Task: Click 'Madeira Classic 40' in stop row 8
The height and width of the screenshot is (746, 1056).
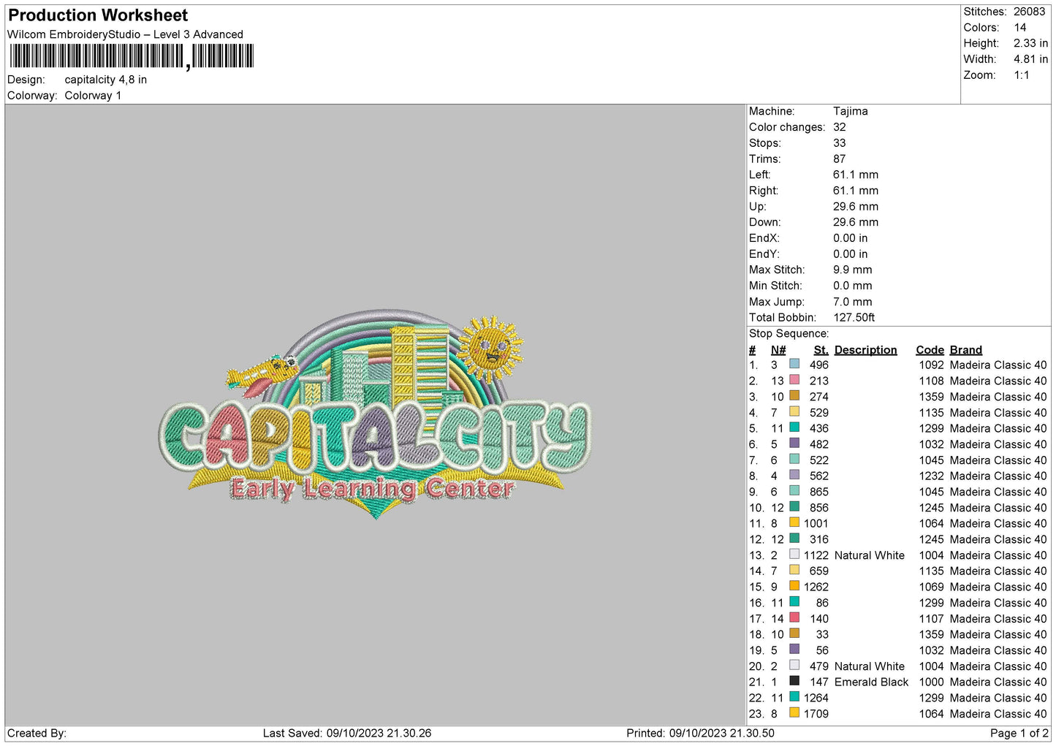Action: click(998, 476)
